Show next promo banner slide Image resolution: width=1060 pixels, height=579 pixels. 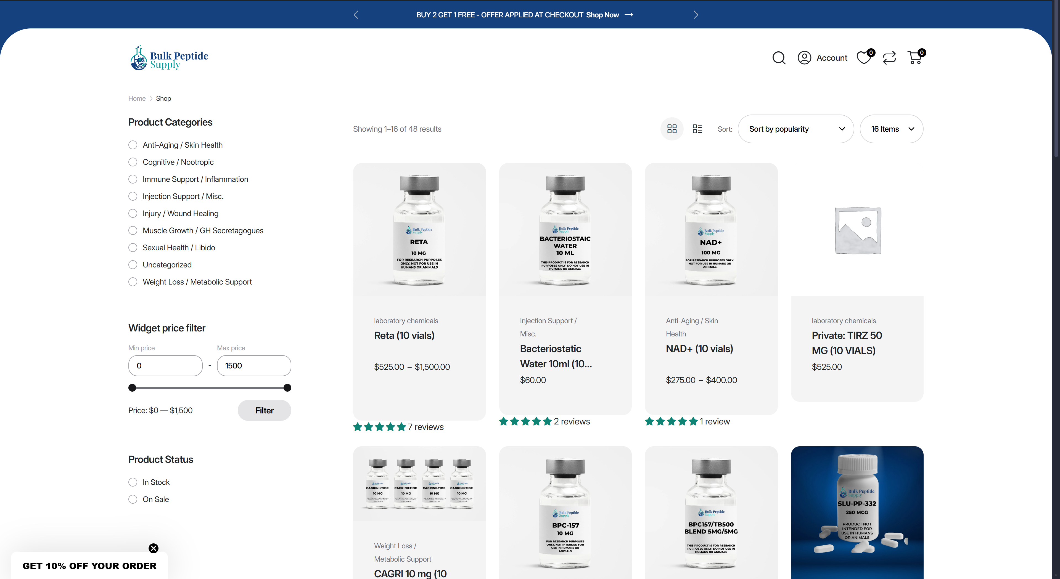coord(696,15)
